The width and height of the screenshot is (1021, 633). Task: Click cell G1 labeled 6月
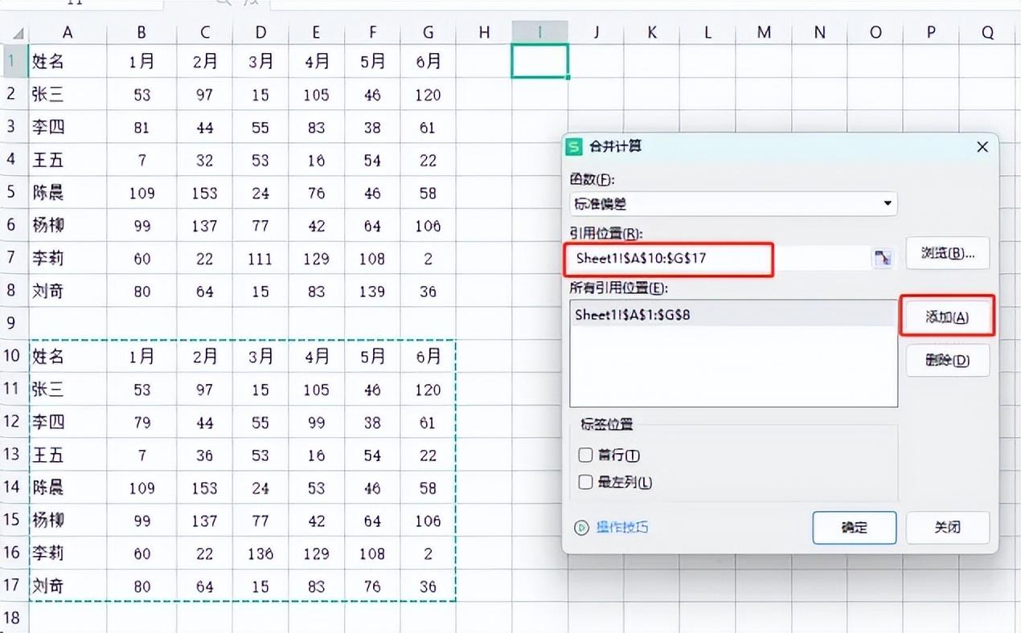pos(428,61)
